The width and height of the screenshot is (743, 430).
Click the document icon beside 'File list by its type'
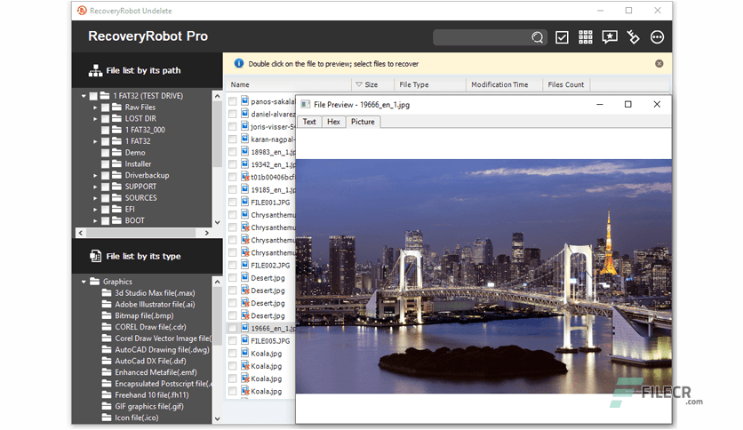click(95, 256)
